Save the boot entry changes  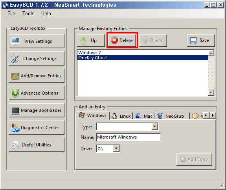point(201,40)
